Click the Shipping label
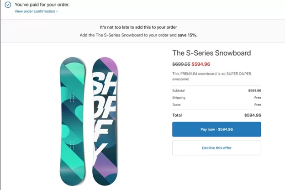 pos(179,98)
